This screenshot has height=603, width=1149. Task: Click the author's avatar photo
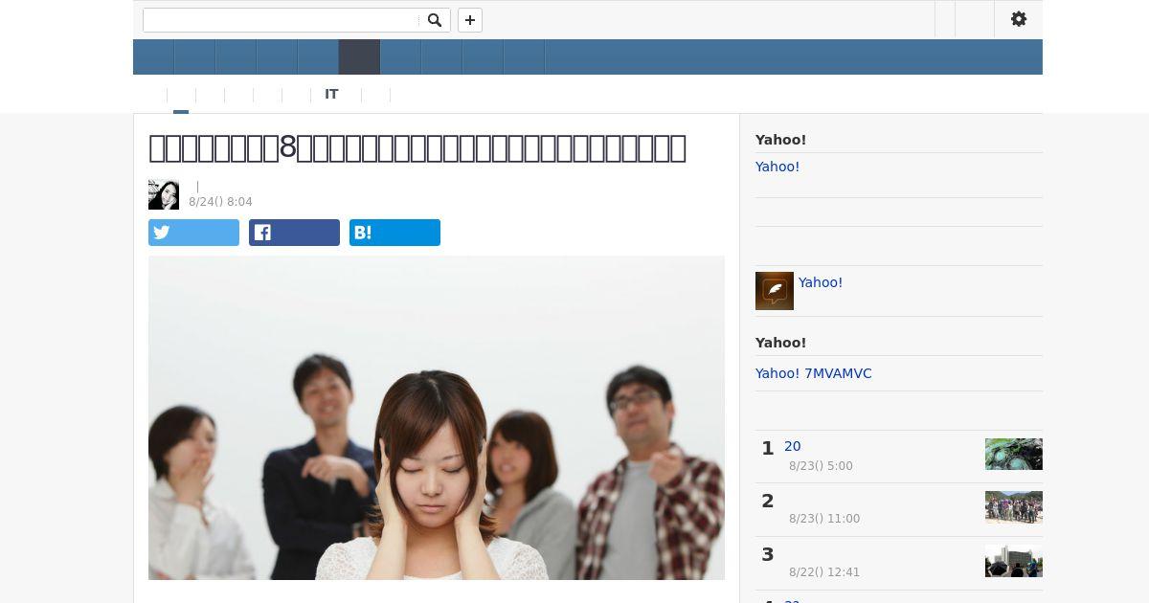[164, 194]
